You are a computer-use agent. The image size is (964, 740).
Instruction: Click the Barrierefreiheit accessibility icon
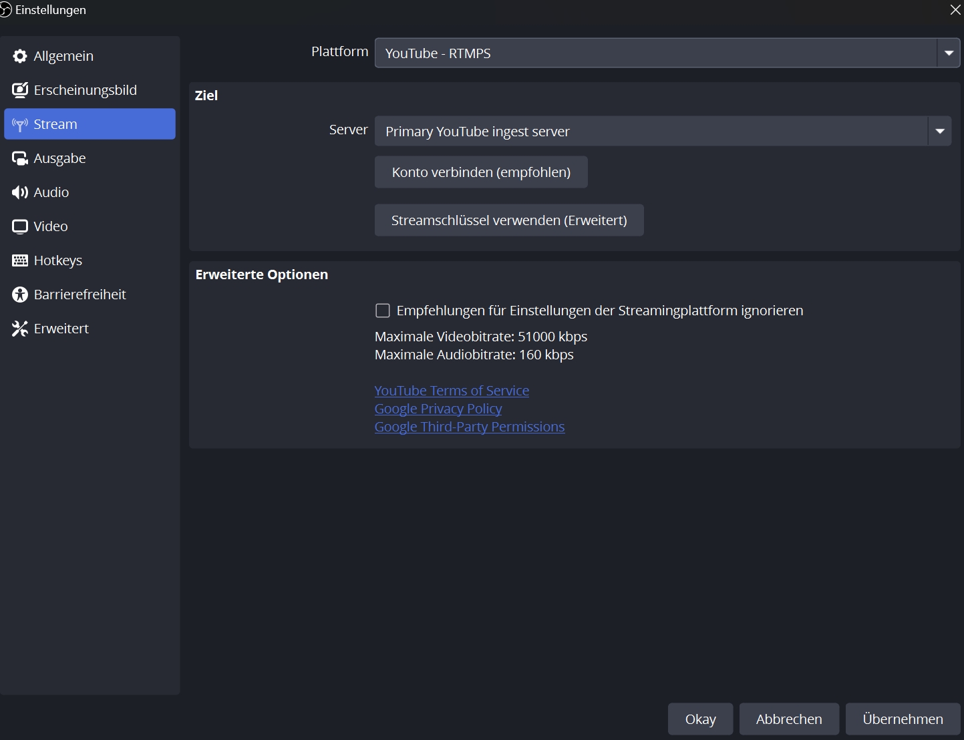tap(20, 295)
